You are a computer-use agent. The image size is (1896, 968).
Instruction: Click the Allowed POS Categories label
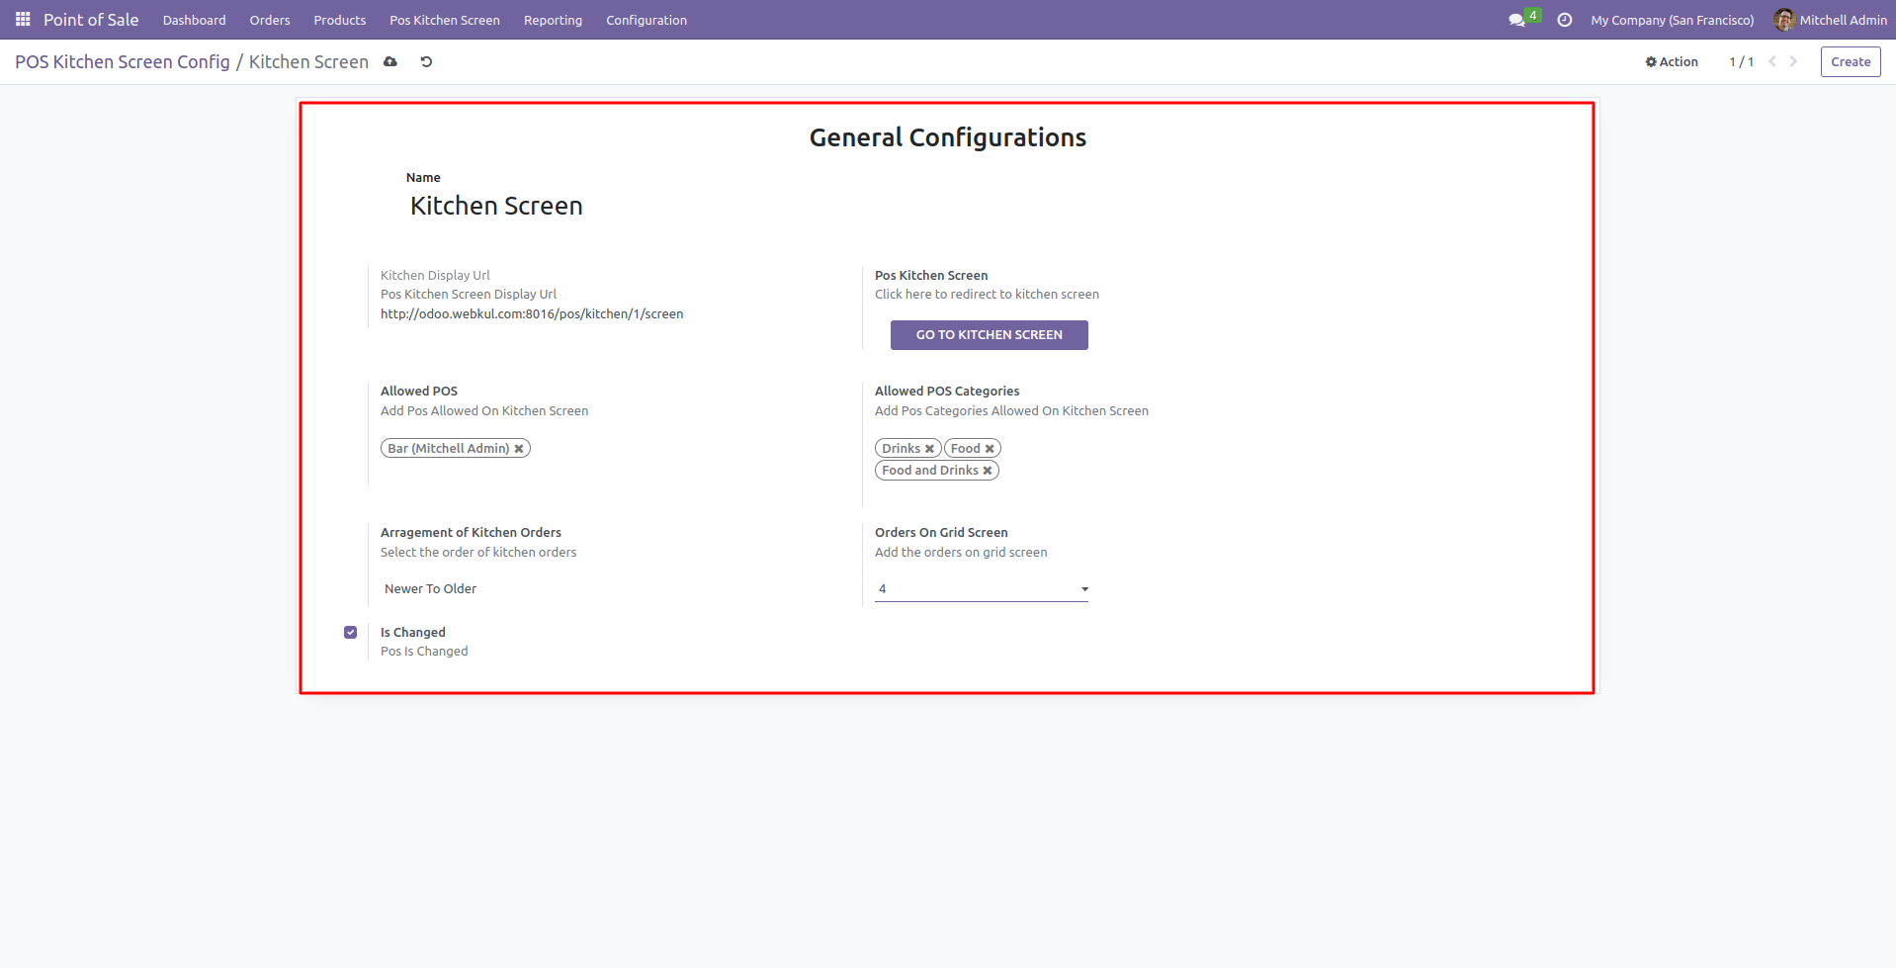tap(947, 392)
